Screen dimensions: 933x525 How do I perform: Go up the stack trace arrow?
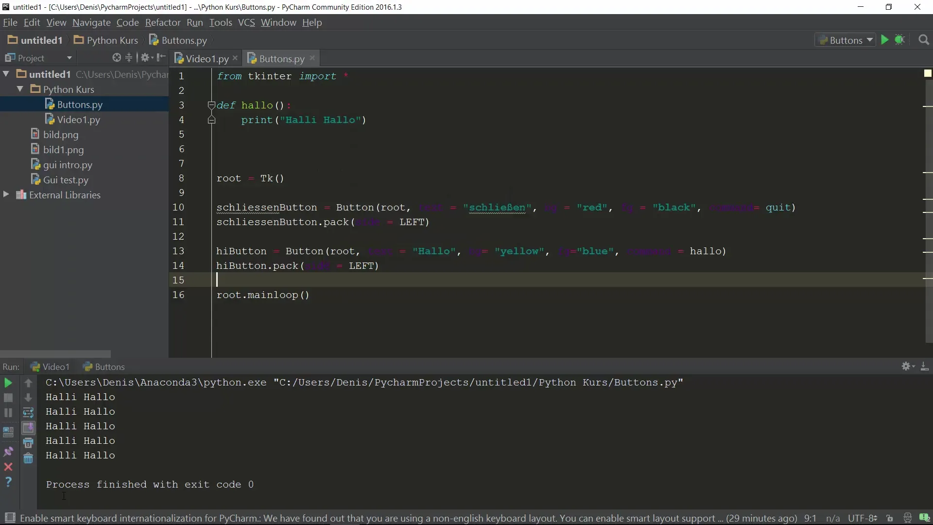pyautogui.click(x=28, y=383)
